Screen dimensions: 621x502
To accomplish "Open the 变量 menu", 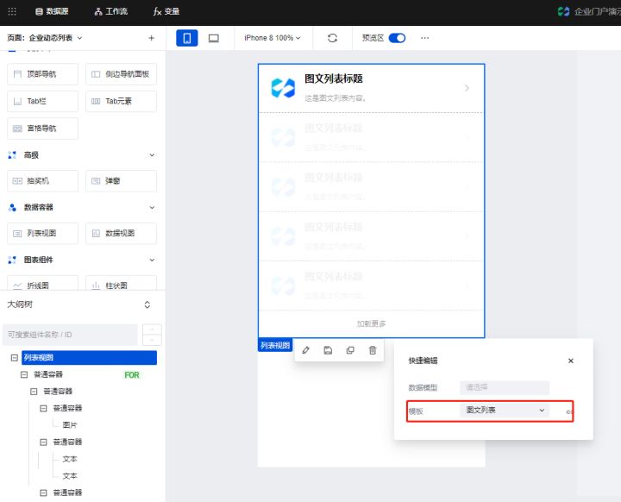I will click(x=166, y=11).
